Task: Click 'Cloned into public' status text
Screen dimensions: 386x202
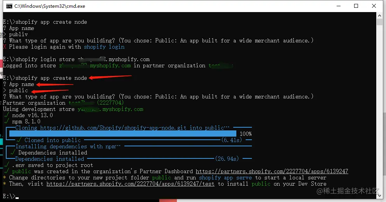Action: point(53,140)
